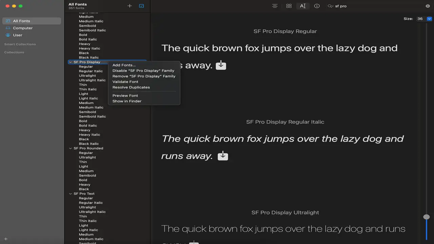Click download icon beside SF Pro Display Regular sample
This screenshot has height=244, width=434.
click(x=221, y=65)
